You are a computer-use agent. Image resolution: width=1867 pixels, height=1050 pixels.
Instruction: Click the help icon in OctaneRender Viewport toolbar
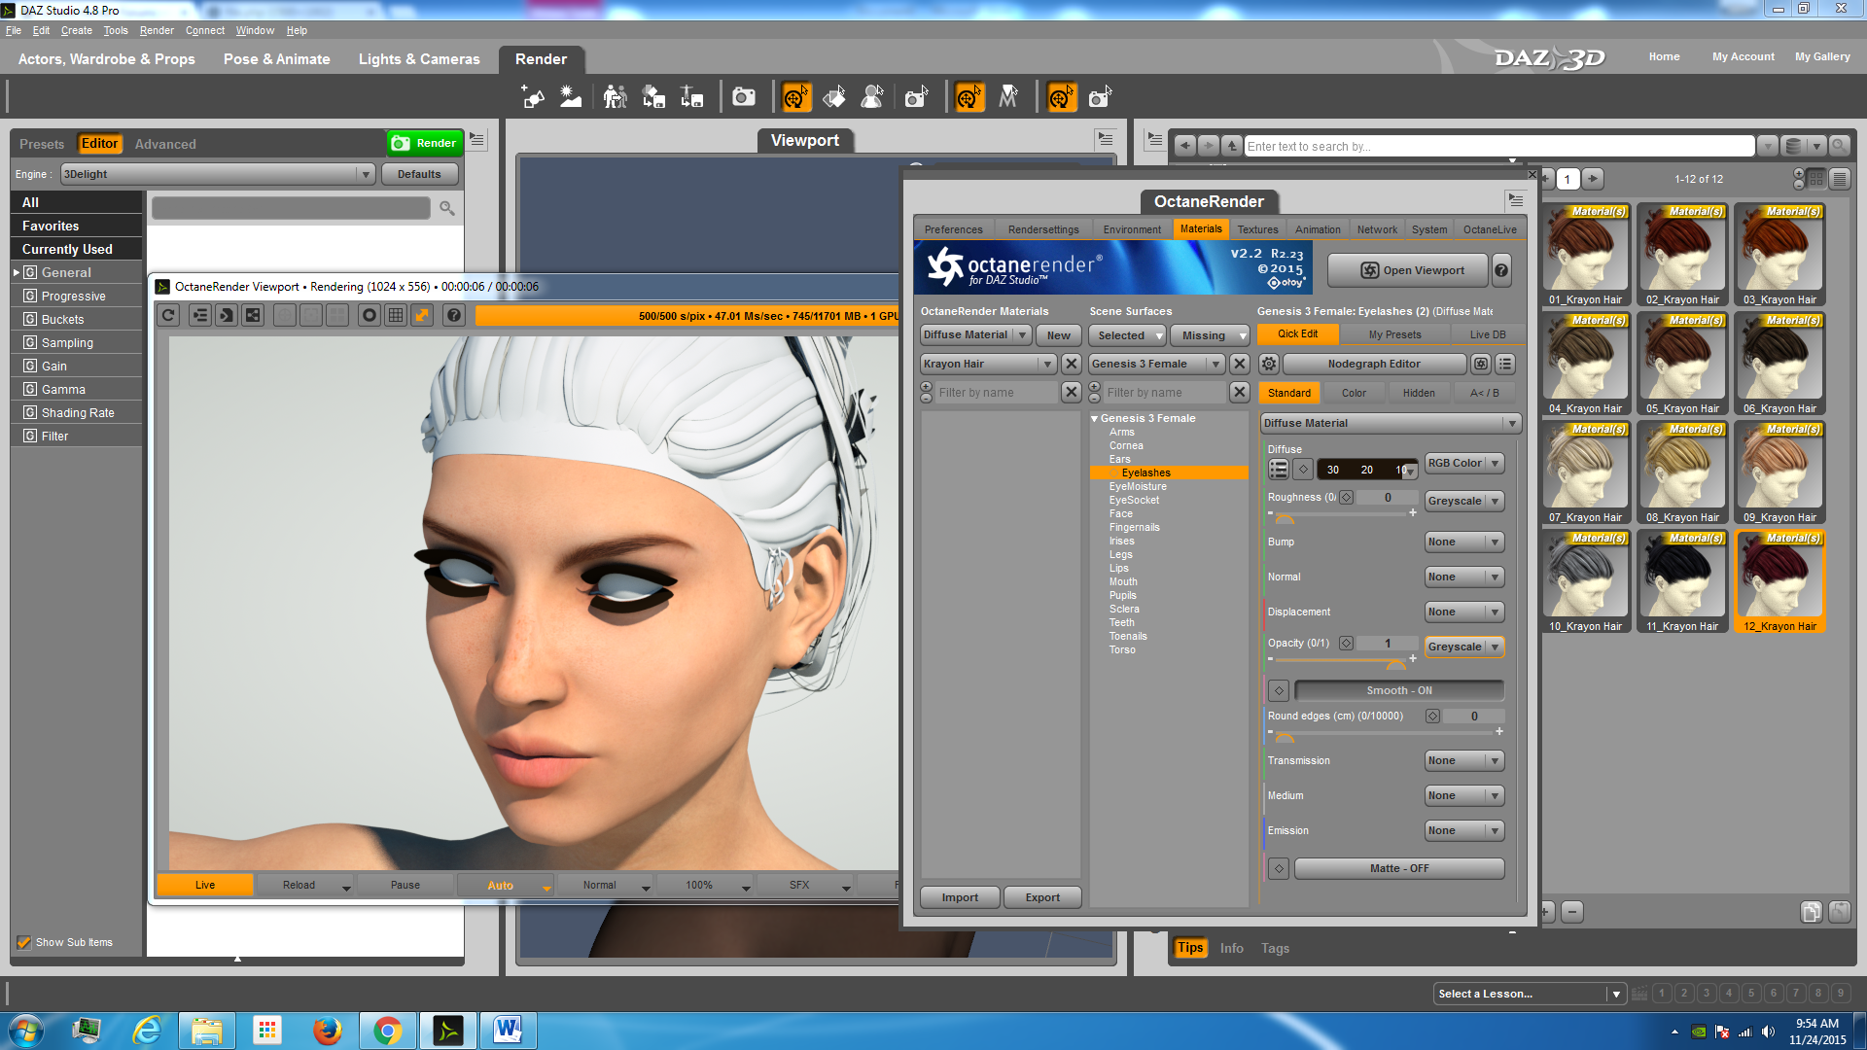[x=453, y=315]
